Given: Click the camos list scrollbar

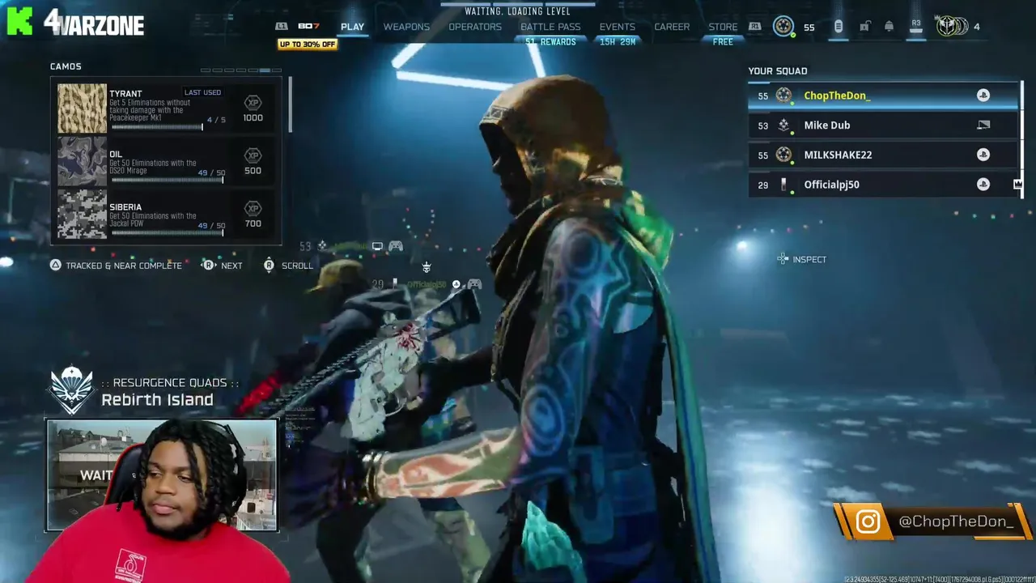Looking at the screenshot, I should pyautogui.click(x=289, y=105).
